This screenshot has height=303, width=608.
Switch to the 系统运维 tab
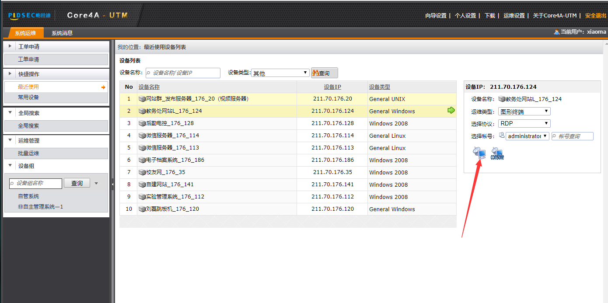(26, 33)
